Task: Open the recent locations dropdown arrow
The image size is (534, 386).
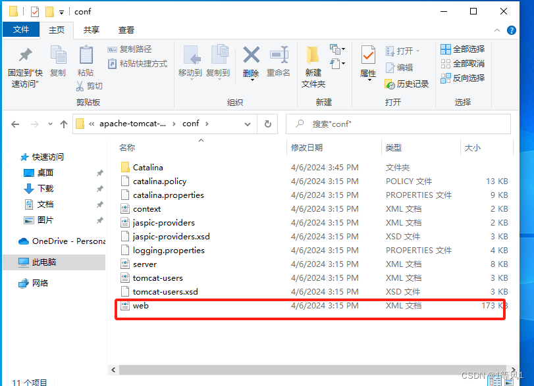Action: pos(51,124)
